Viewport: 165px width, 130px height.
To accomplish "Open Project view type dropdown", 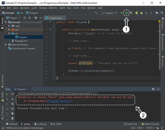I will (x=13, y=18).
